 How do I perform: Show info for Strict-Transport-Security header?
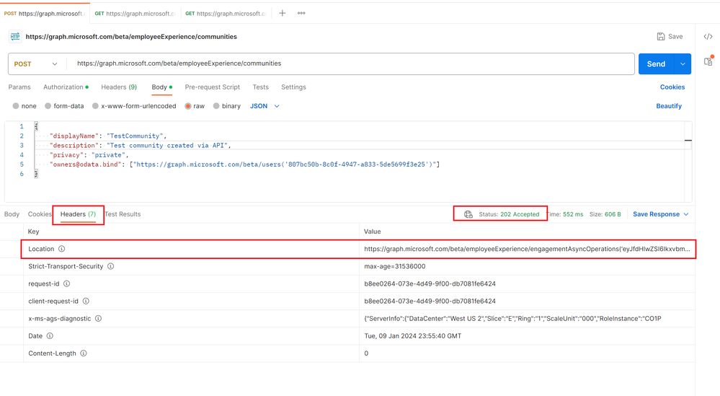[111, 266]
